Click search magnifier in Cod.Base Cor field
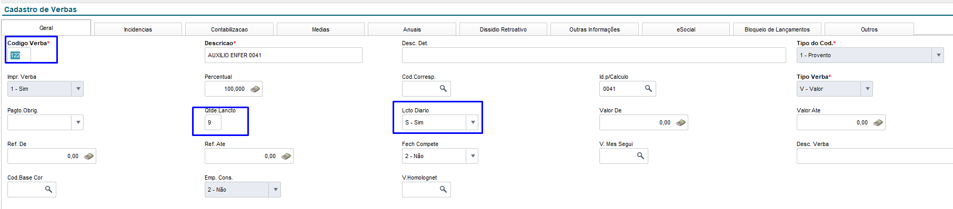Viewport: 953px width, 209px height. [48, 190]
